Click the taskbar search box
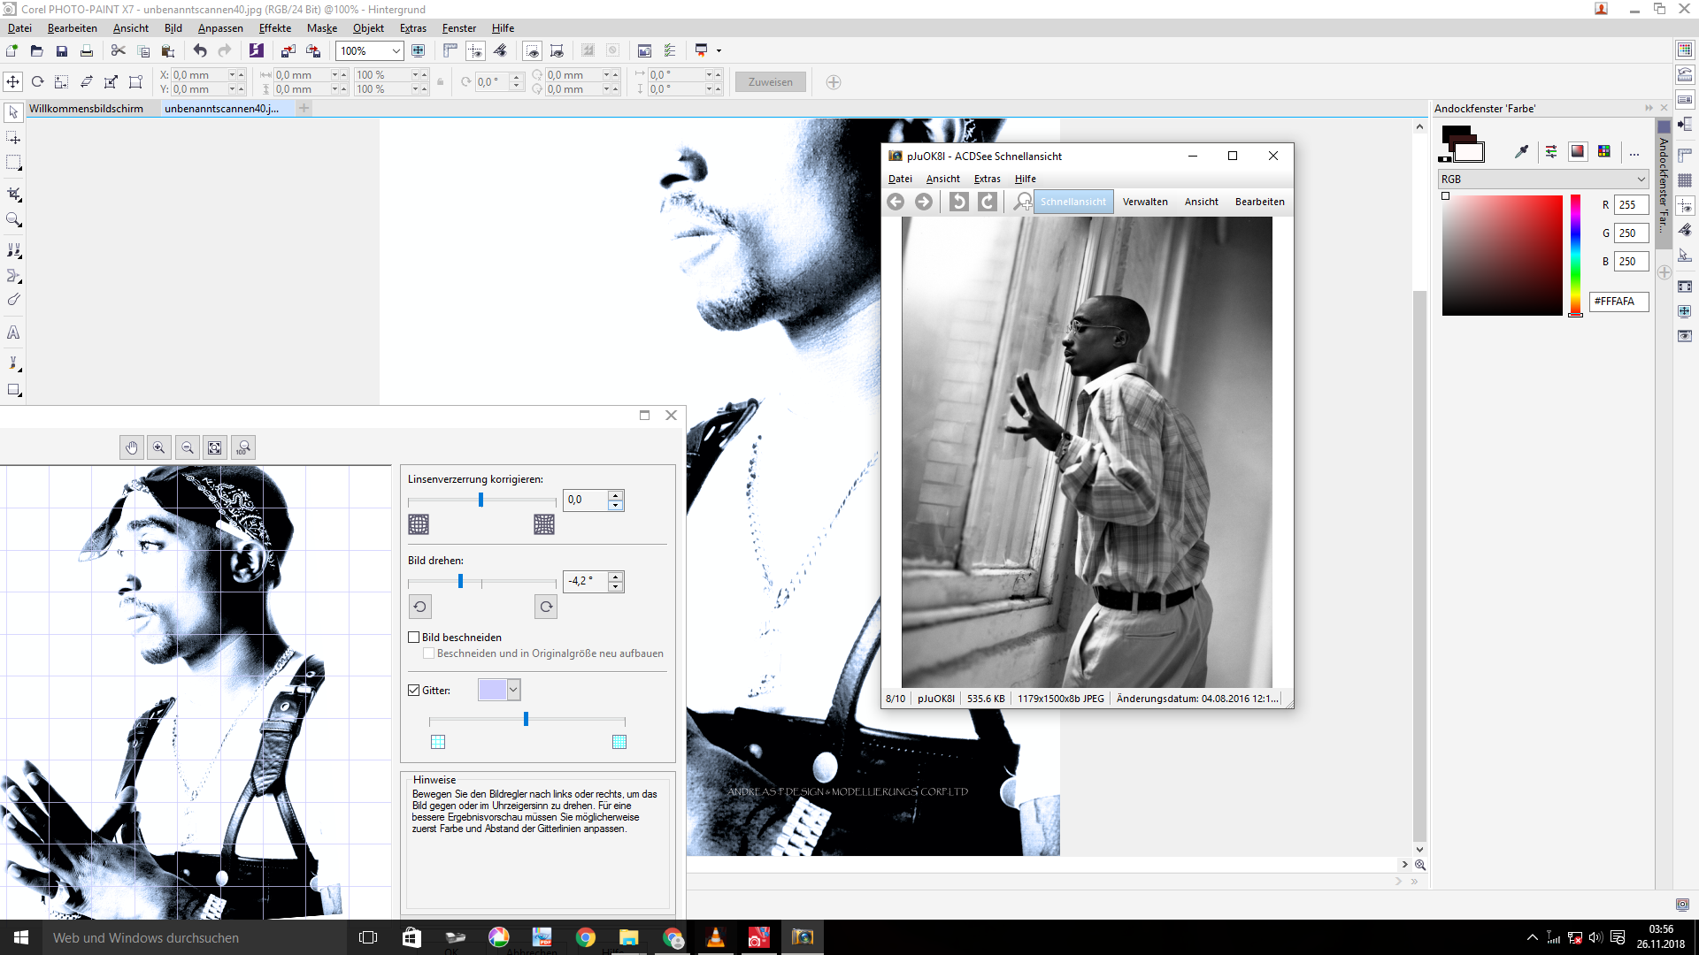The image size is (1699, 955). [x=195, y=937]
